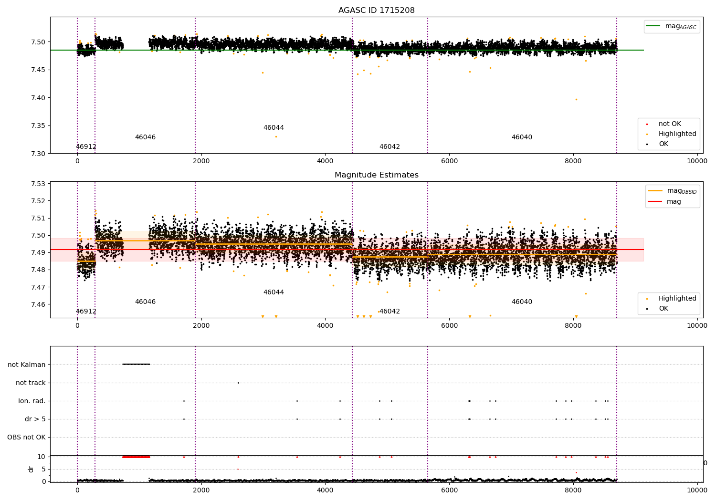Click the 4000 x-tick under the bottom plot
The image size is (716, 501).
pyautogui.click(x=325, y=490)
